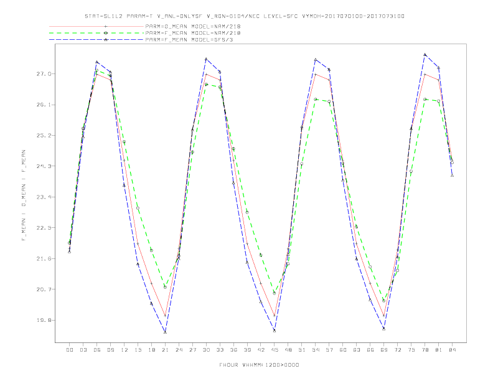Click y-axis tick value 24.3
Viewport: 493px width, 381px height.
click(x=44, y=166)
